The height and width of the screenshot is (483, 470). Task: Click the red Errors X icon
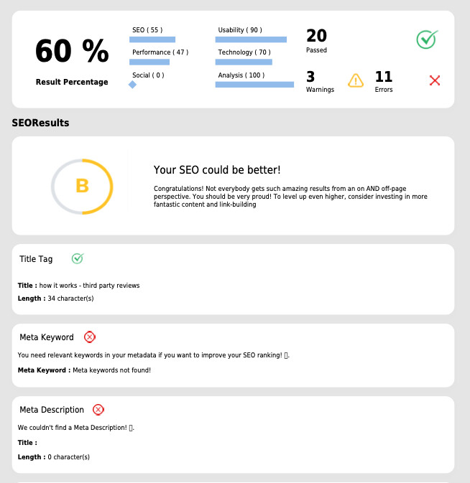pos(435,80)
